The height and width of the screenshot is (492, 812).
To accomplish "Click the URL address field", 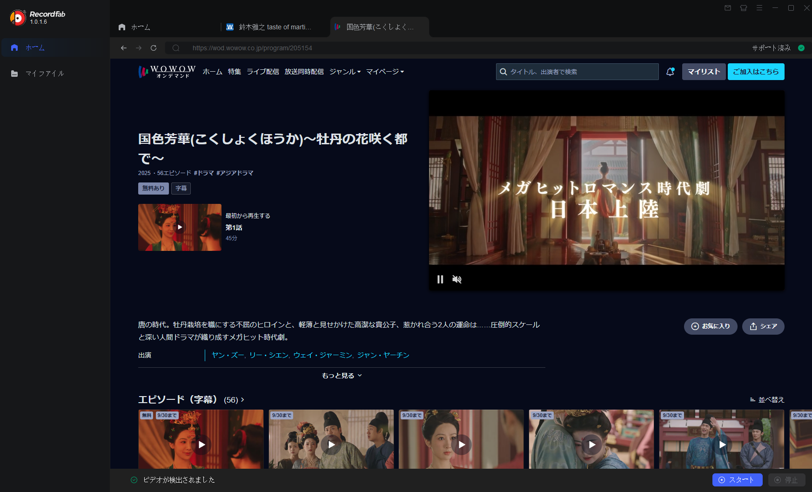I will click(456, 48).
